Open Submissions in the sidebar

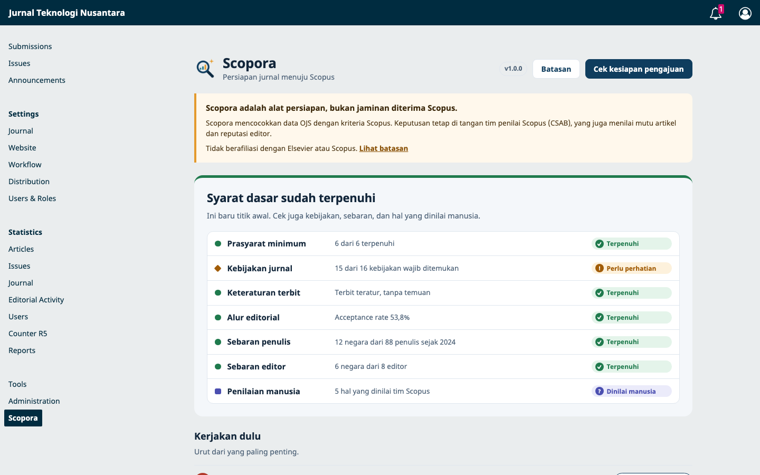point(30,46)
